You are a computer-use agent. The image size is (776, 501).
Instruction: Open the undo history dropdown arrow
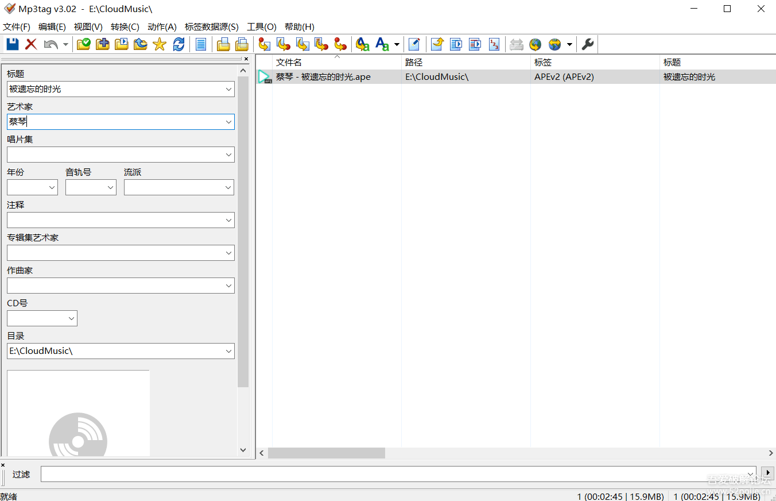65,44
